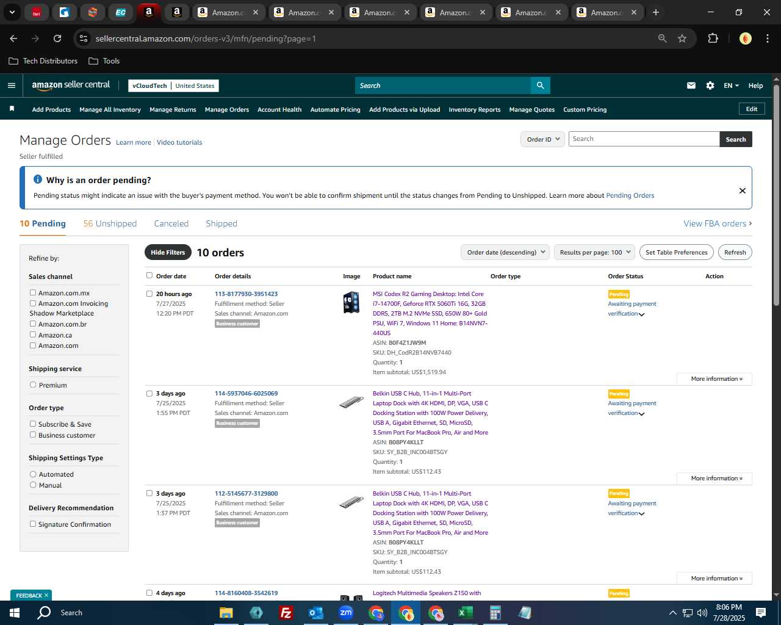Viewport: 781px width, 625px height.
Task: Click the bookmark icon in the navigation bar
Action: point(12,109)
